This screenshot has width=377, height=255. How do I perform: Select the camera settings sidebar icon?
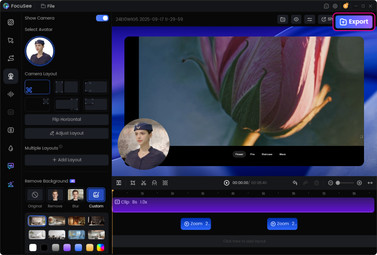[x=11, y=76]
